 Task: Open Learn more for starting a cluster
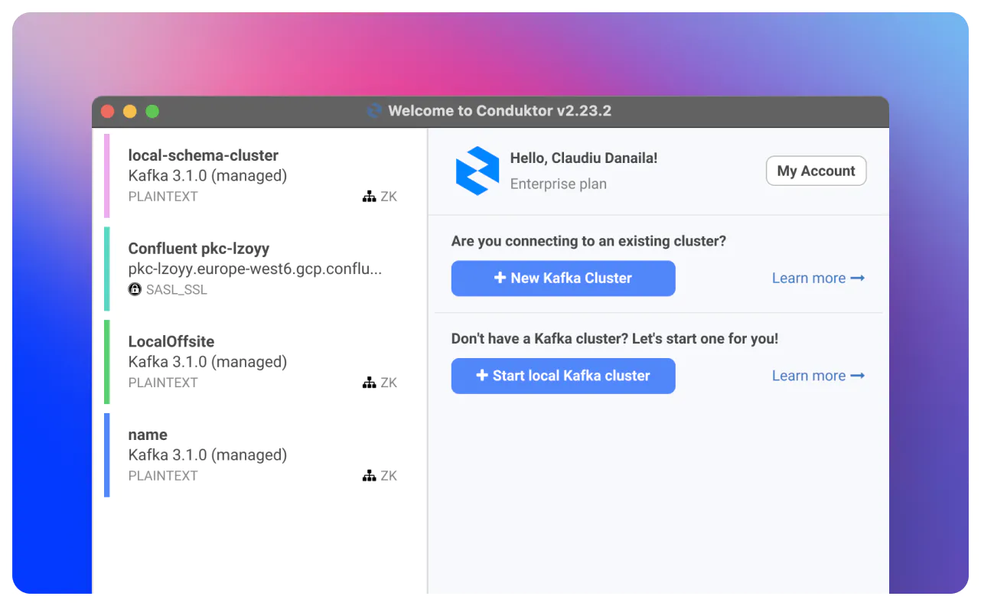pos(818,376)
